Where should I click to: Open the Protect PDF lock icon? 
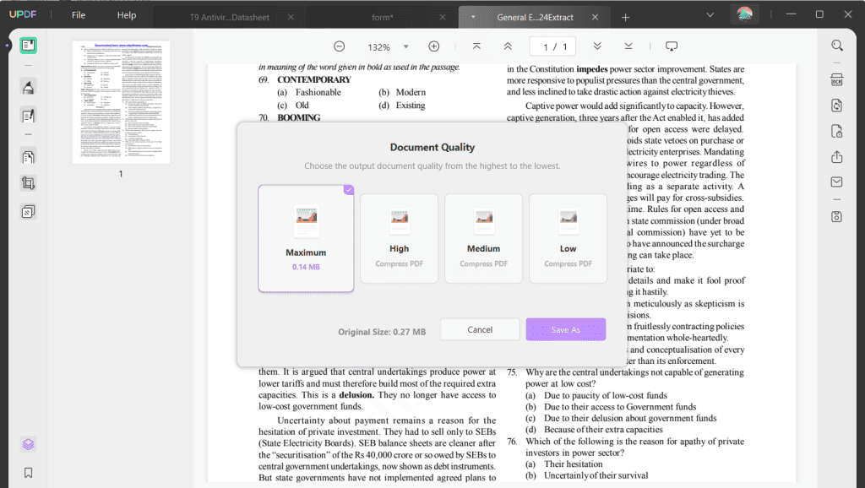837,131
